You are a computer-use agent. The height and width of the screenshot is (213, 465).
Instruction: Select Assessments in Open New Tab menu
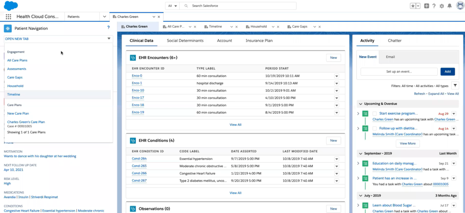point(17,69)
